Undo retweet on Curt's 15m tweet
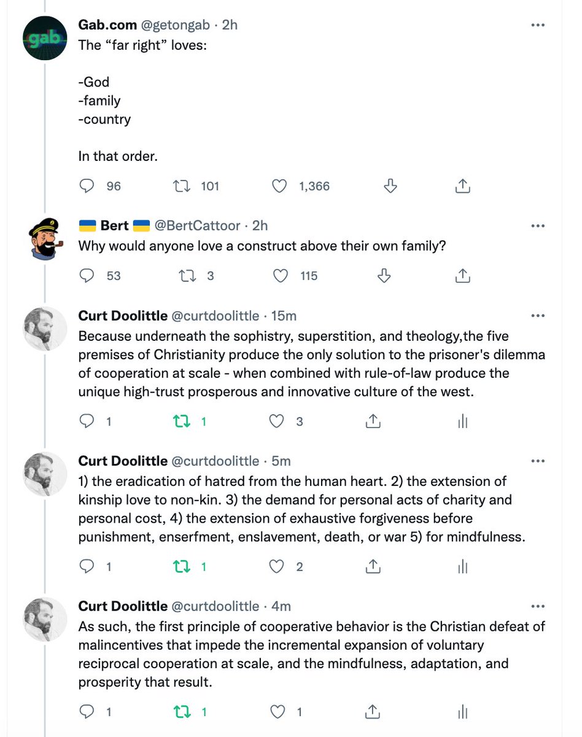Screen dimensions: 582x737 [x=181, y=421]
